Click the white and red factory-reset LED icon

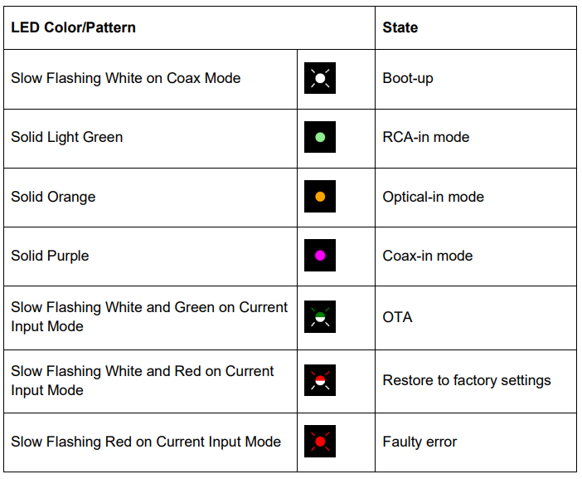pyautogui.click(x=320, y=380)
